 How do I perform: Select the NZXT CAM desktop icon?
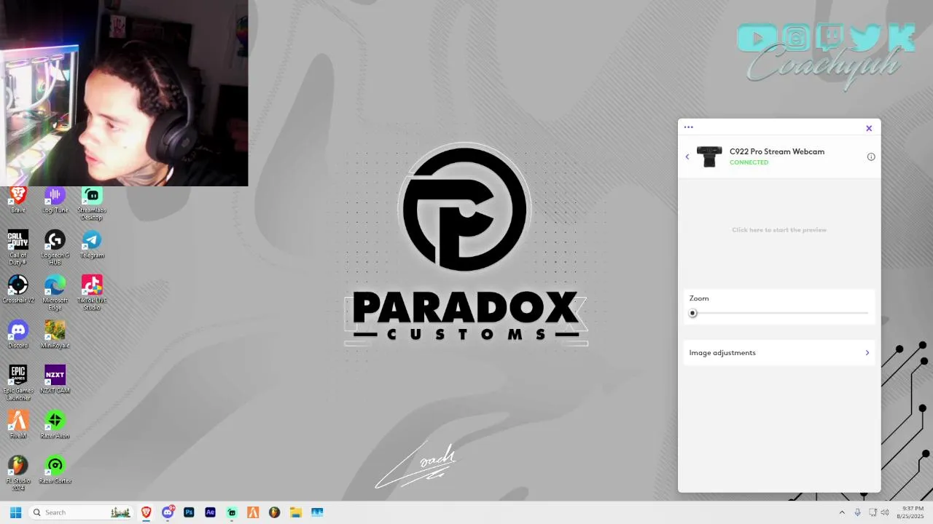pyautogui.click(x=55, y=380)
